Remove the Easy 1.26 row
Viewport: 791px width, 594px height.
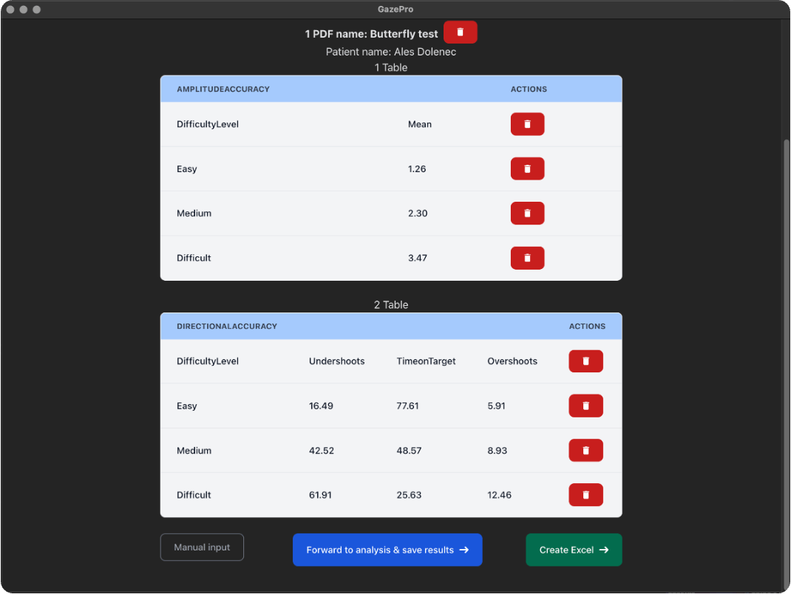(x=527, y=168)
